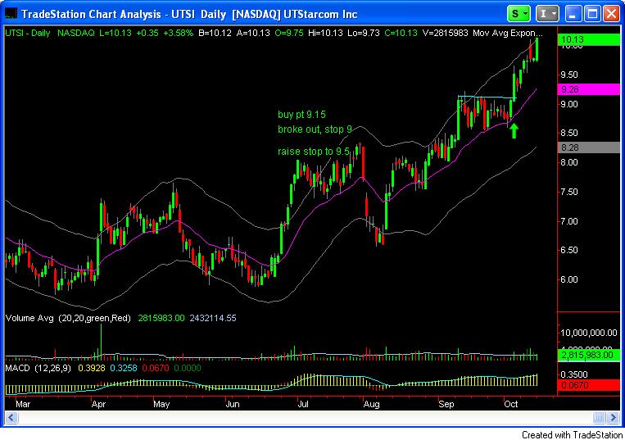Viewport: 625px width, 440px height.
Task: Click the magenta 9.28 moving average label
Action: pos(589,89)
